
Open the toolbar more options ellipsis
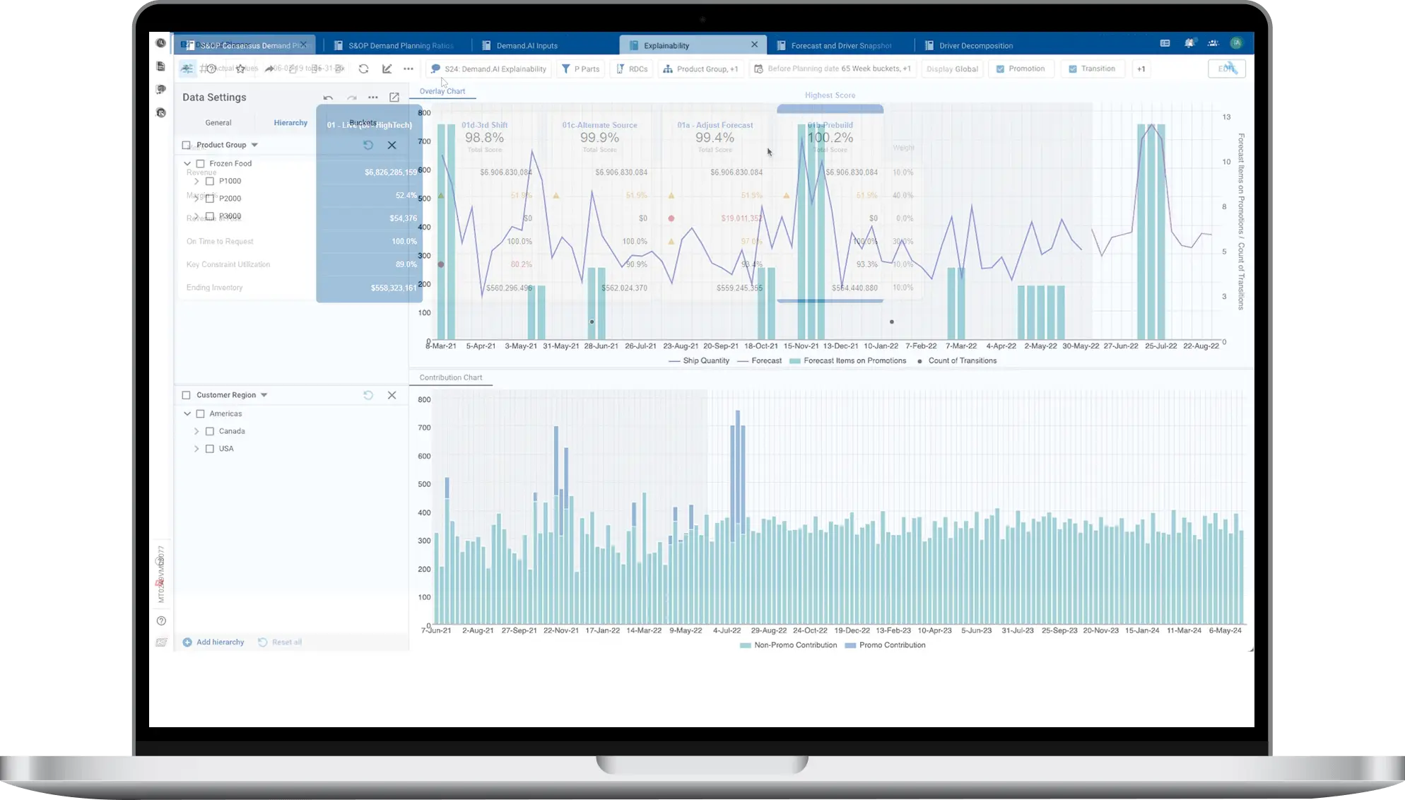pos(408,69)
